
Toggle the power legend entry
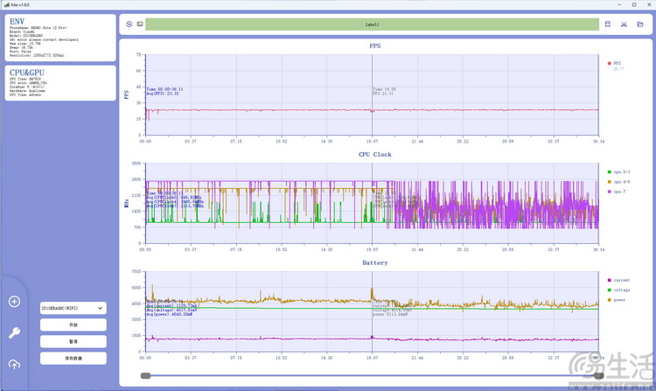[617, 300]
